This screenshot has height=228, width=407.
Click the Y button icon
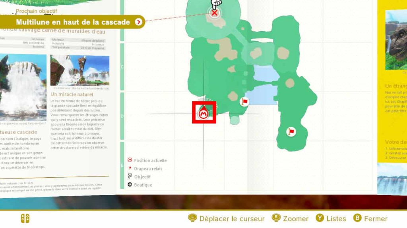point(320,218)
